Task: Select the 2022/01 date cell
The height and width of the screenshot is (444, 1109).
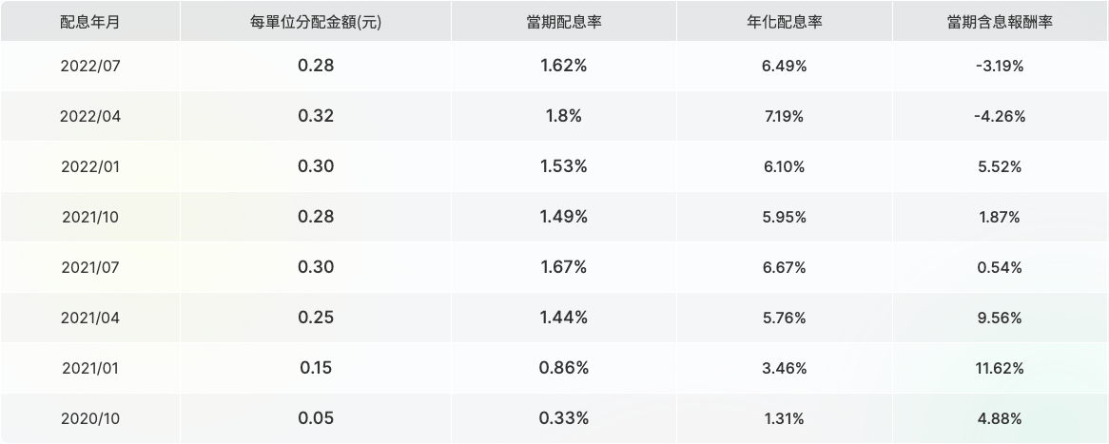Action: [x=89, y=166]
